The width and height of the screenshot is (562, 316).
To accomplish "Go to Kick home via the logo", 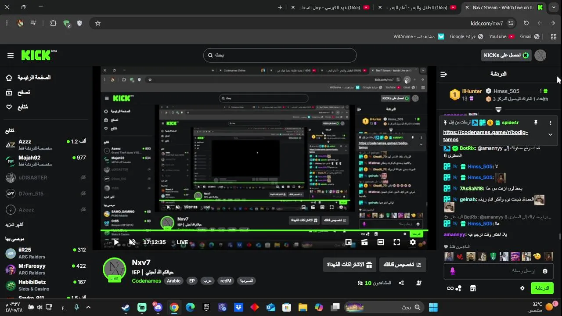I will [39, 55].
